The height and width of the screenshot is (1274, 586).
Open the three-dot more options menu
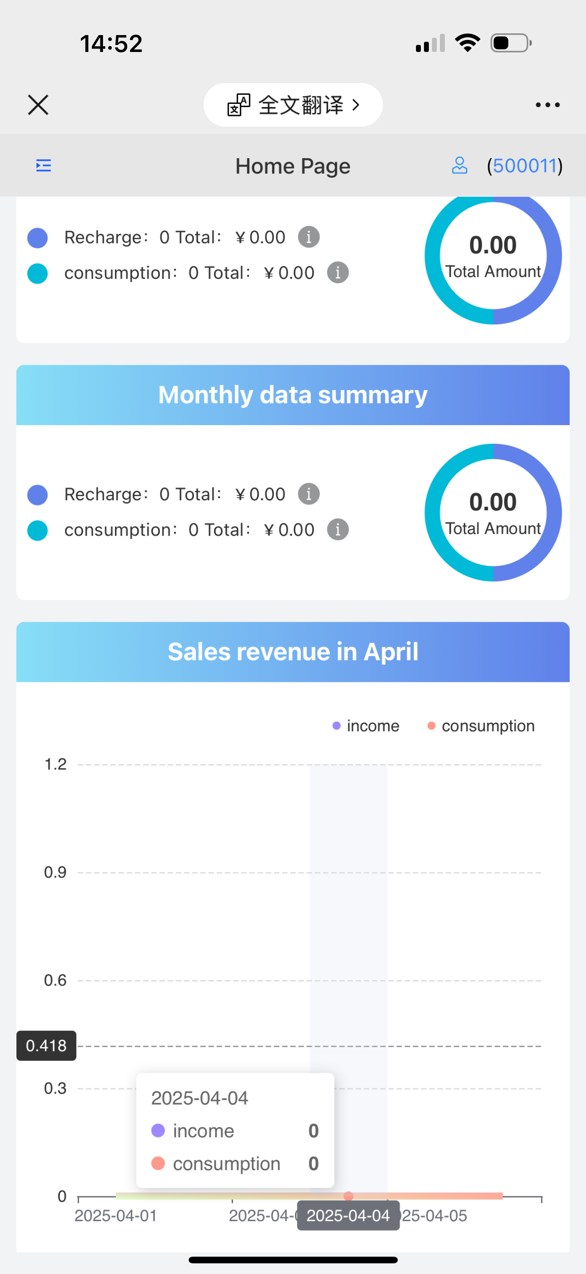pyautogui.click(x=547, y=105)
